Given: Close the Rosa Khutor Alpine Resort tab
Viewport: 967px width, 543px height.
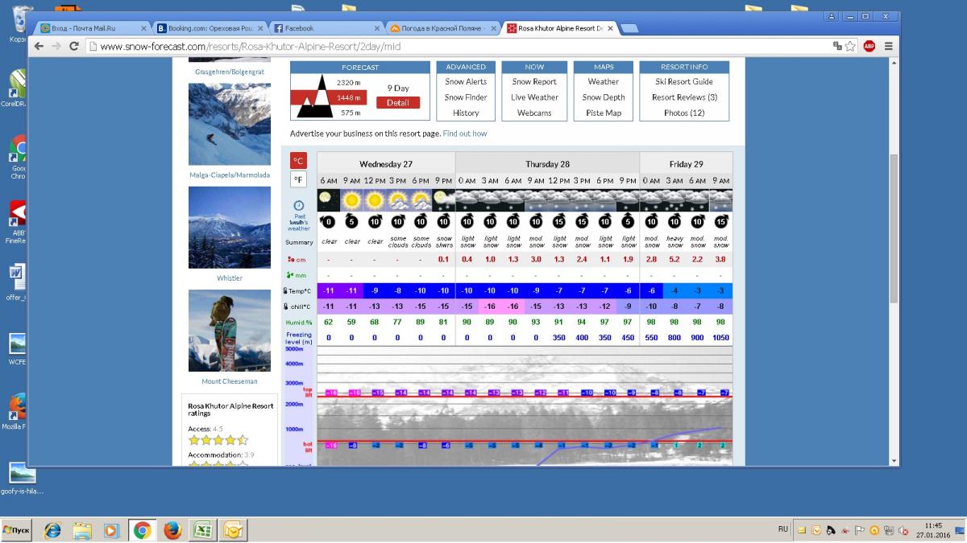Looking at the screenshot, I should click(x=610, y=28).
